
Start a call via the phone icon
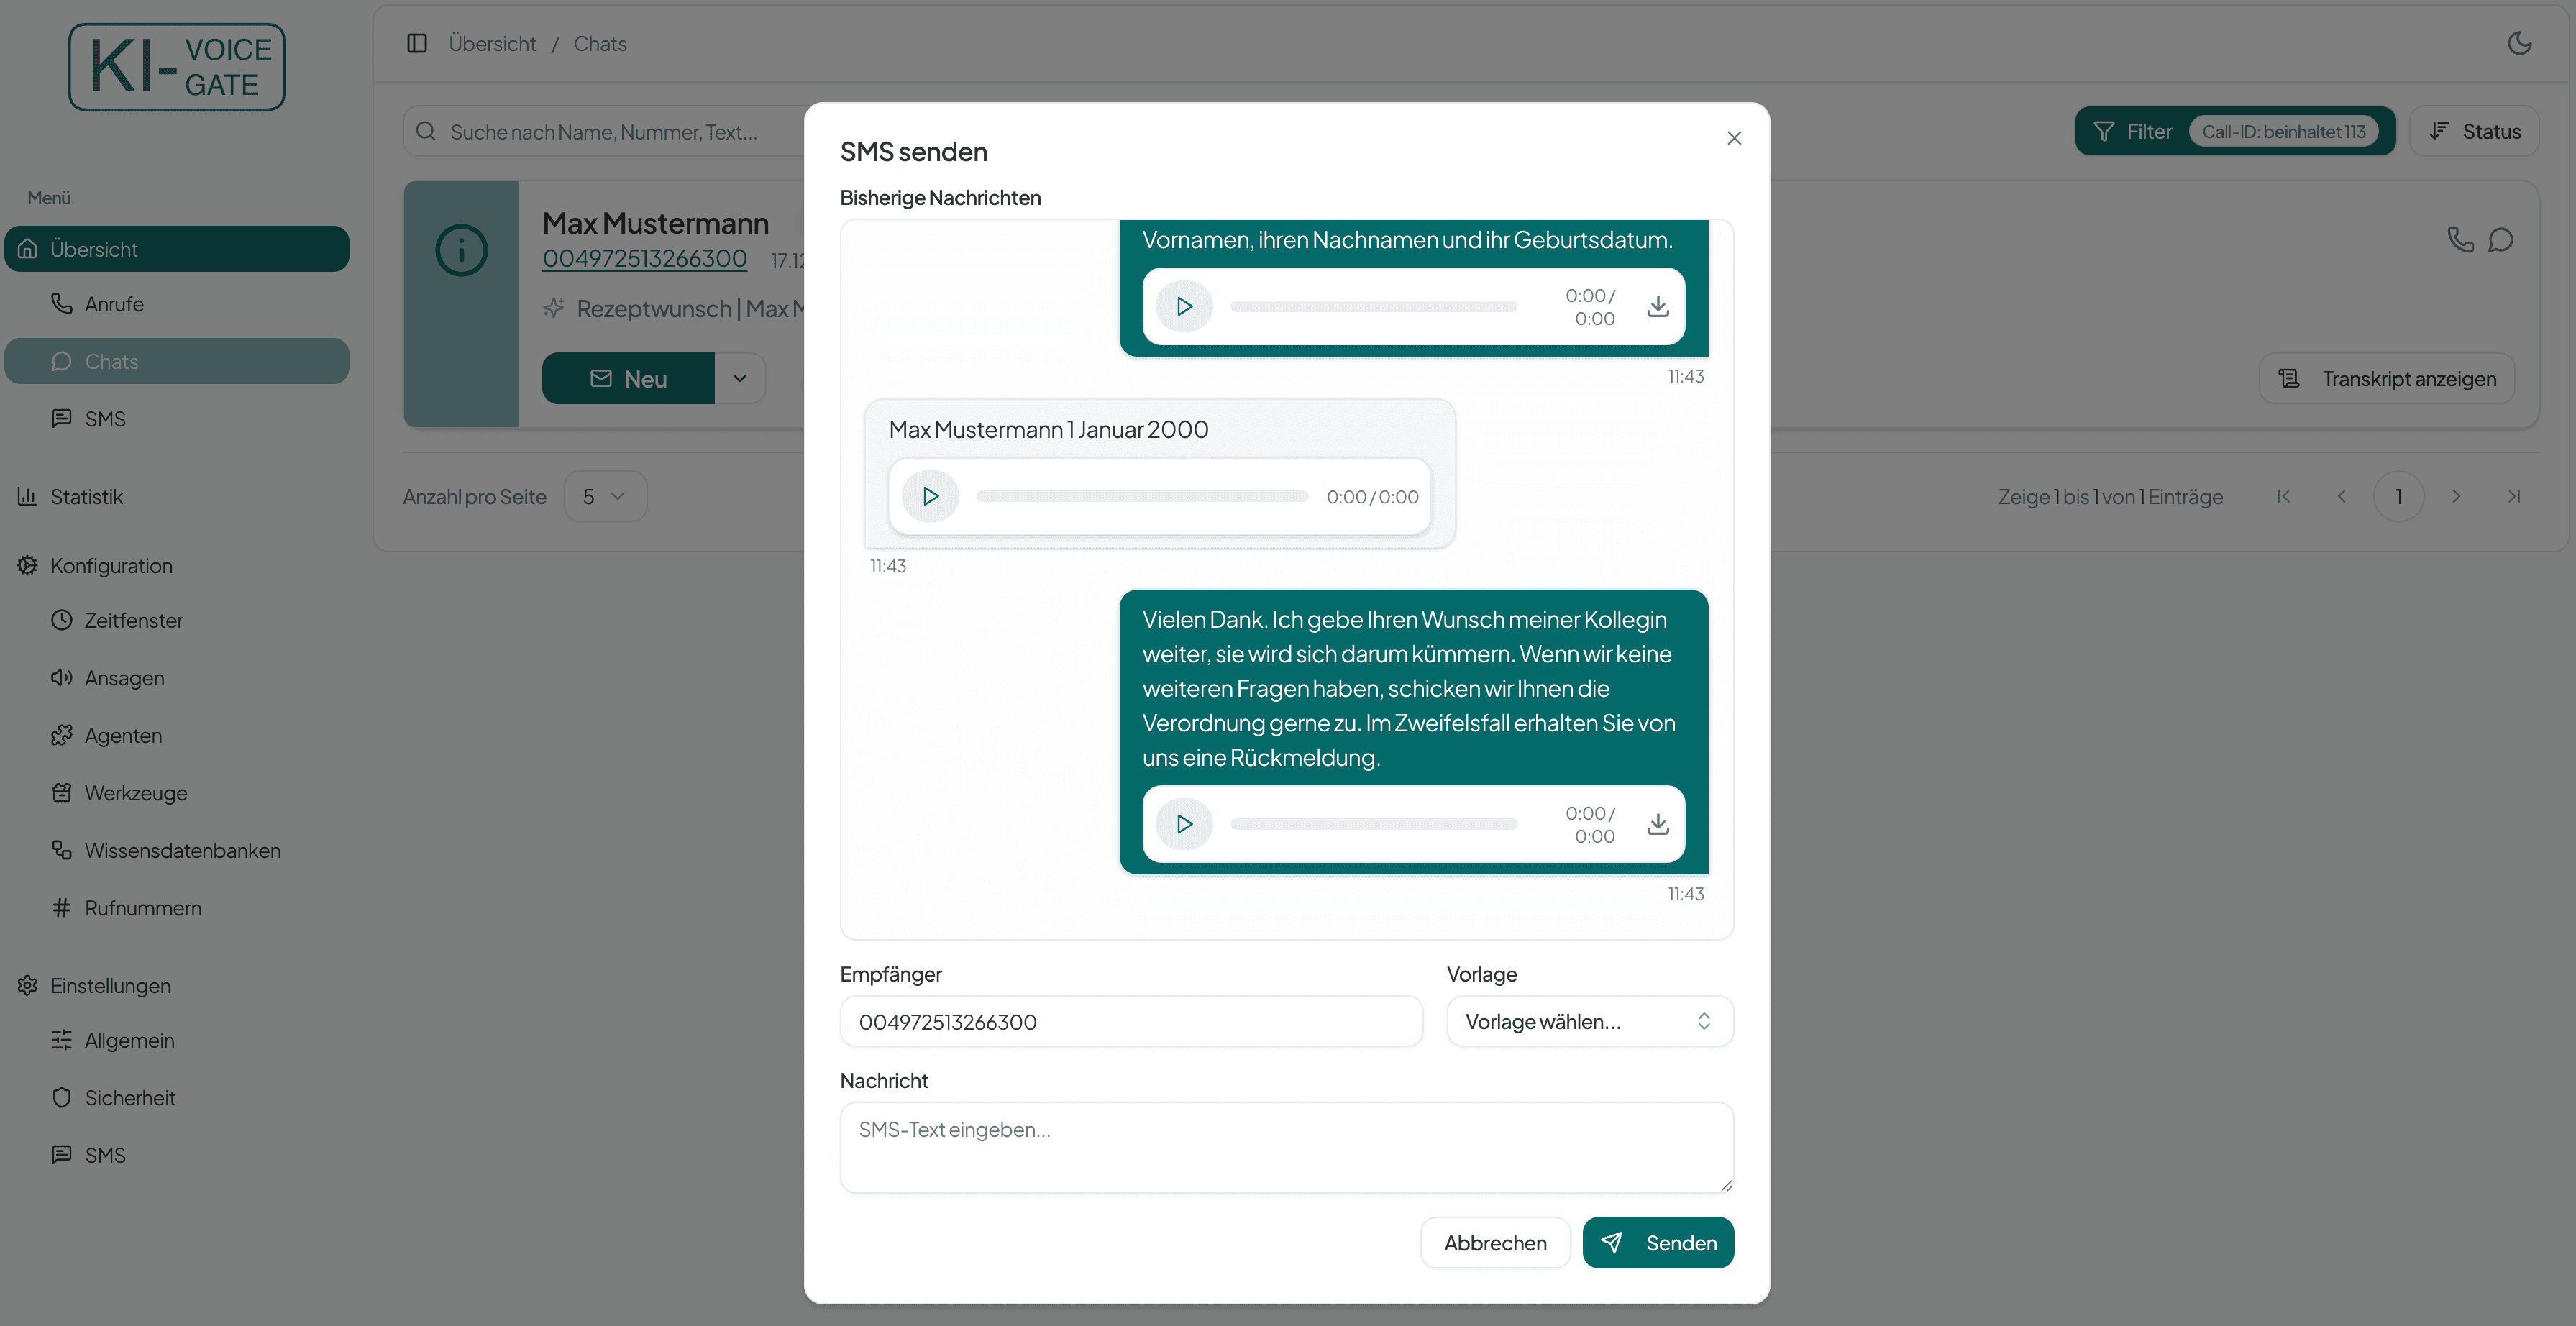tap(2459, 239)
